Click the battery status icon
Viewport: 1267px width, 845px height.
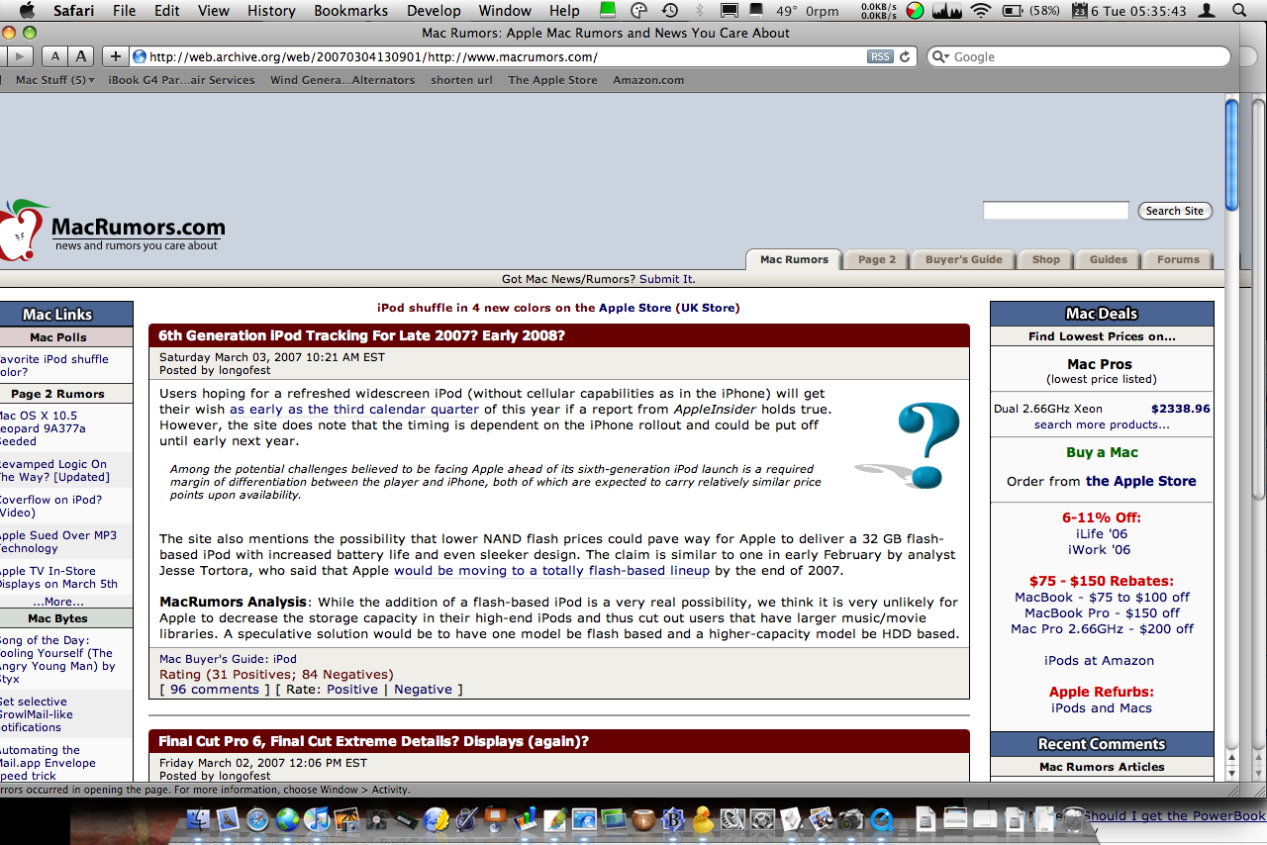(x=1013, y=11)
